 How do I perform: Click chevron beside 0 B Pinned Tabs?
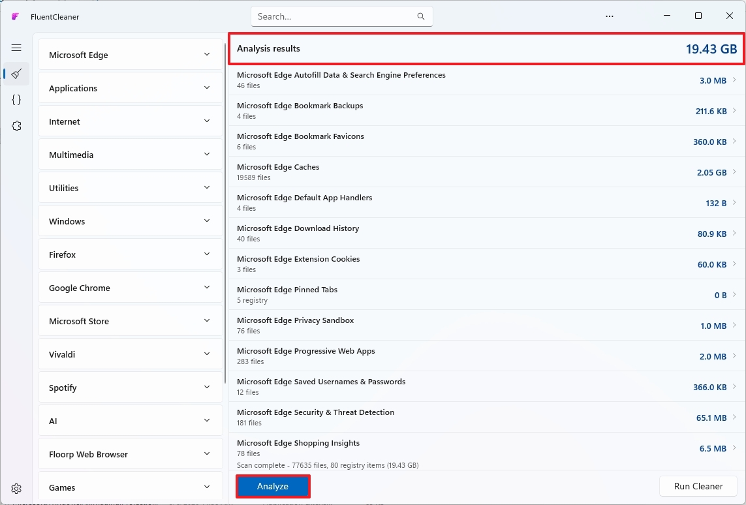(x=735, y=294)
